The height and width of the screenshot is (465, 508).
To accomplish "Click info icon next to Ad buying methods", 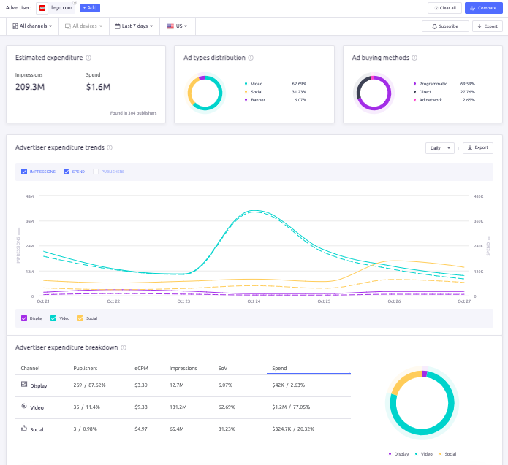I will [x=415, y=58].
